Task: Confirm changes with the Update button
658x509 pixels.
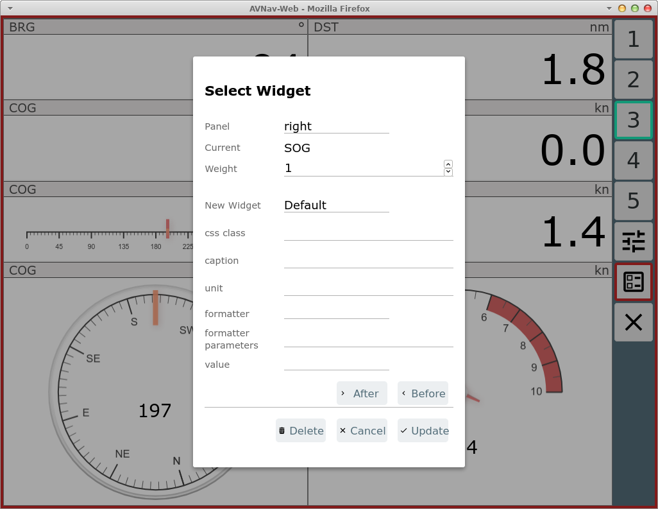Action: pyautogui.click(x=423, y=431)
